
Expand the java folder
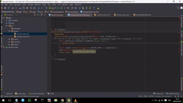coord(7,23)
